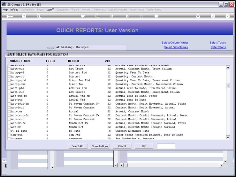Screen dimensions: 236x177
Task: Click 'Current Exchange Rate' description
Action: (x=132, y=131)
